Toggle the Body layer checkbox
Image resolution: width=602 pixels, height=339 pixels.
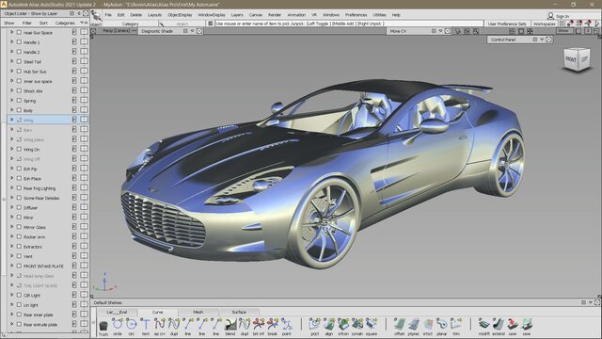(19, 110)
